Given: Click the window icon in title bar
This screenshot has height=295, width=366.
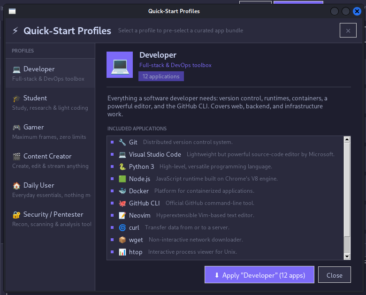Looking at the screenshot, I should pos(12,11).
